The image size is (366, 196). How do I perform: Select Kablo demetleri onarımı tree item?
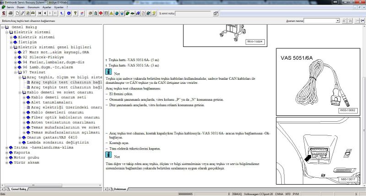58,112
